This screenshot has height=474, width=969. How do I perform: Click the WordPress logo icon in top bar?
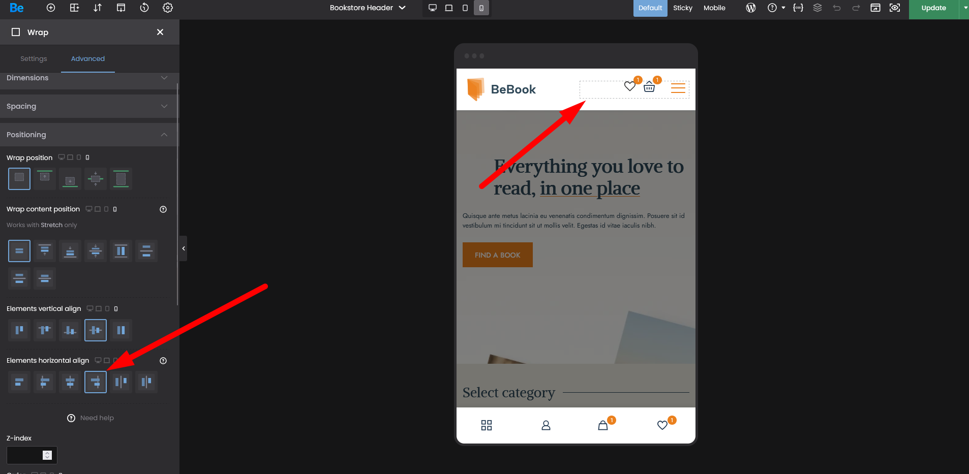(x=750, y=8)
